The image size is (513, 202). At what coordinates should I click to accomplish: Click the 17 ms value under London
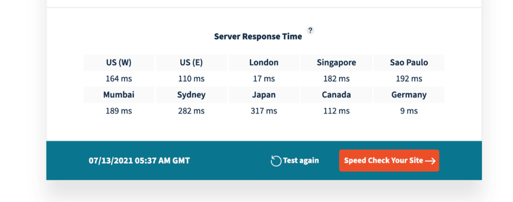(264, 78)
